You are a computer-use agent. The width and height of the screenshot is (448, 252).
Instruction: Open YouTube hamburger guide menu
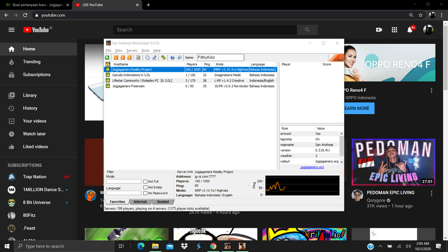[12, 30]
